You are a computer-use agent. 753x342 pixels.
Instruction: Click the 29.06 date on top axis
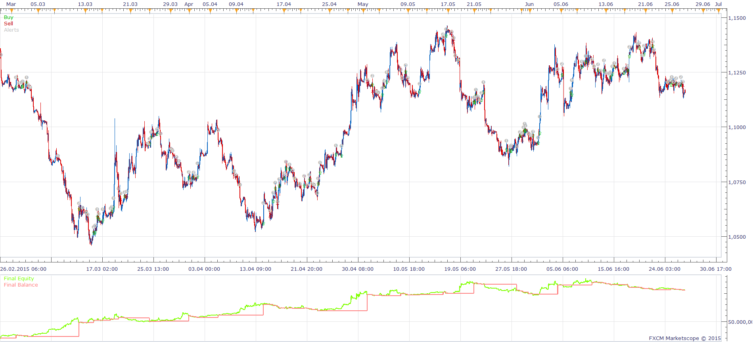(703, 4)
